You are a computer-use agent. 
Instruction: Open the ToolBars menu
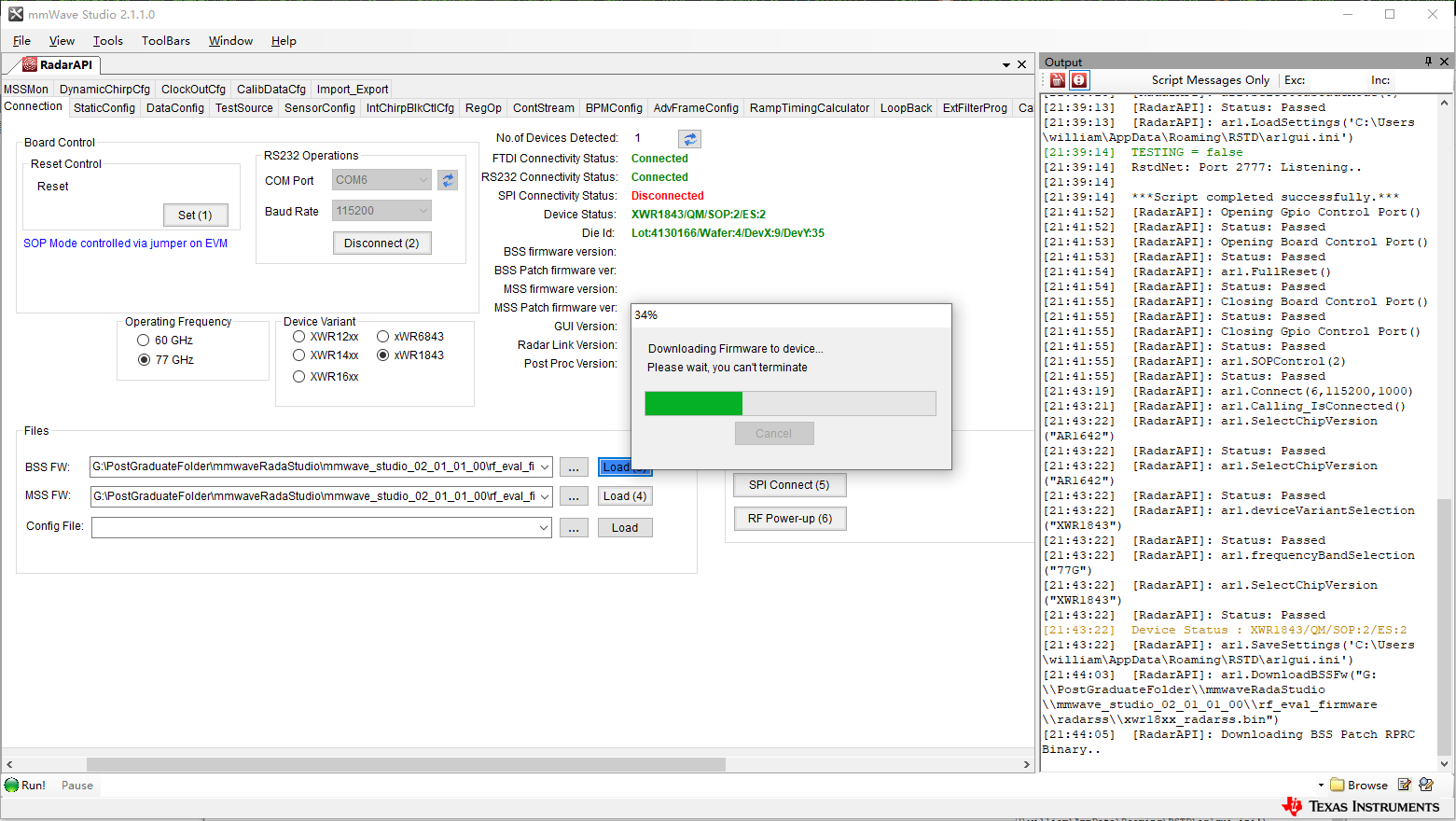pos(166,41)
